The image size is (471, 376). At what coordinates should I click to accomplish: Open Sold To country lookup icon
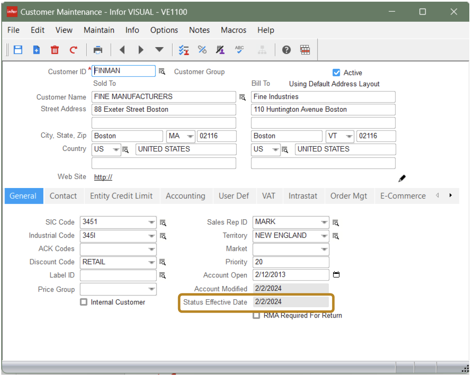(125, 150)
